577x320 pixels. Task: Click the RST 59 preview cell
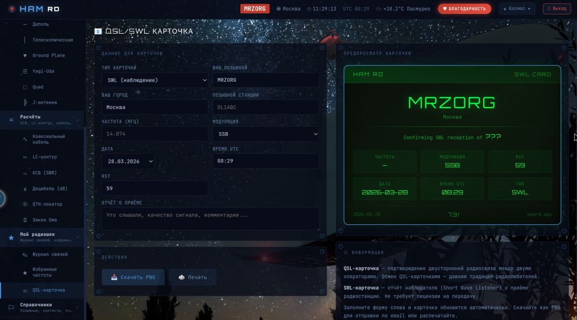click(x=520, y=161)
